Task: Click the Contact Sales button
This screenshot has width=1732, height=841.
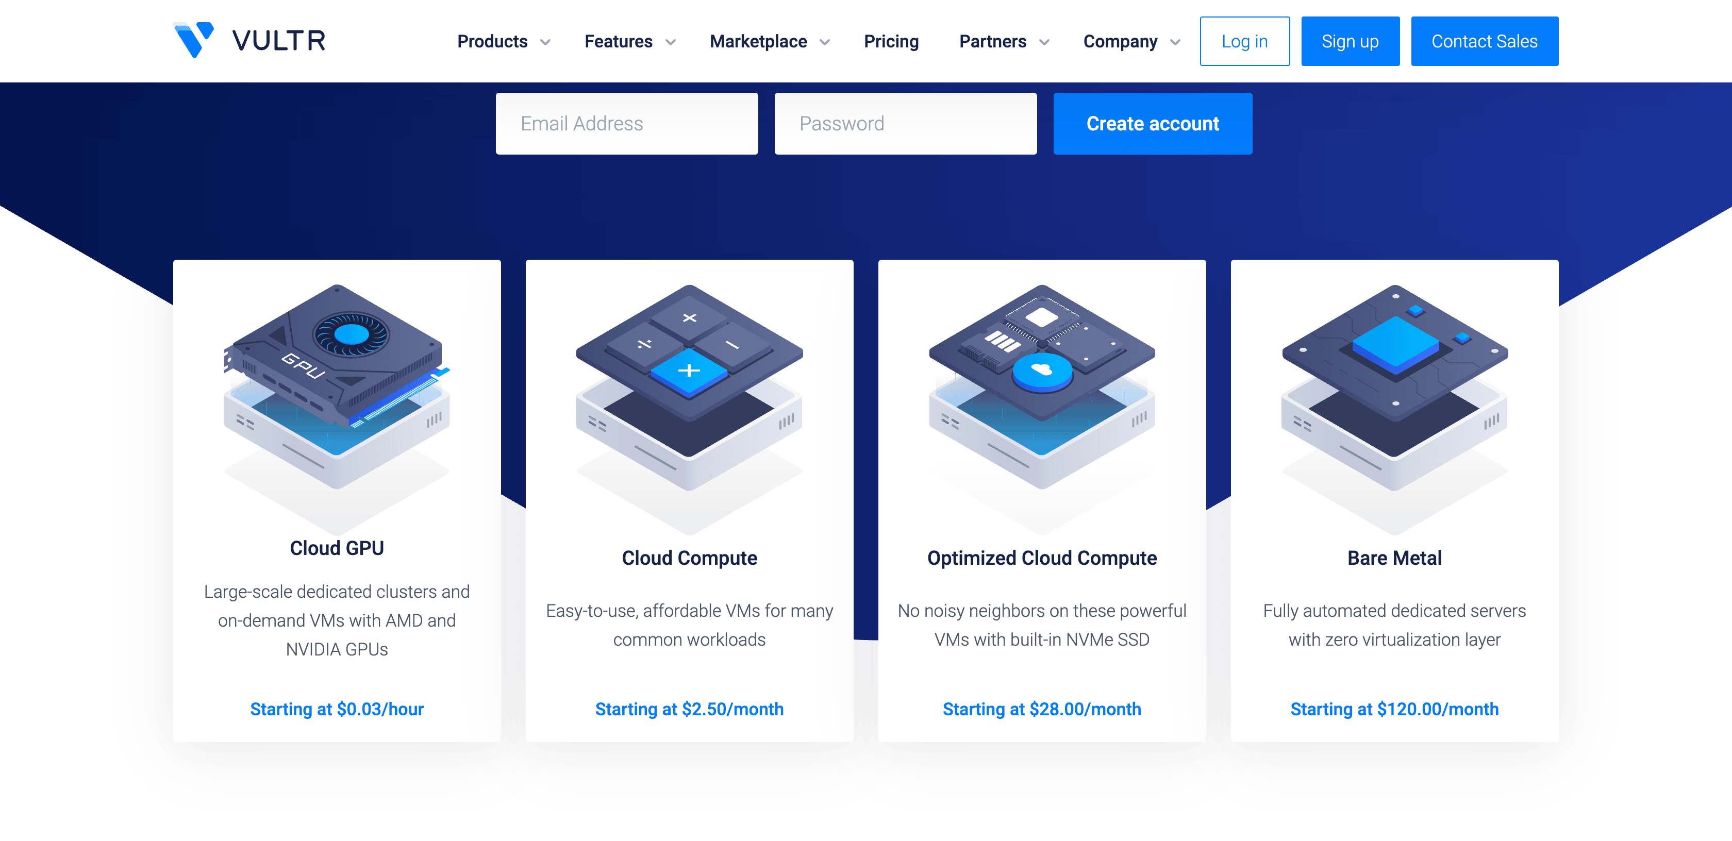Action: [1484, 42]
